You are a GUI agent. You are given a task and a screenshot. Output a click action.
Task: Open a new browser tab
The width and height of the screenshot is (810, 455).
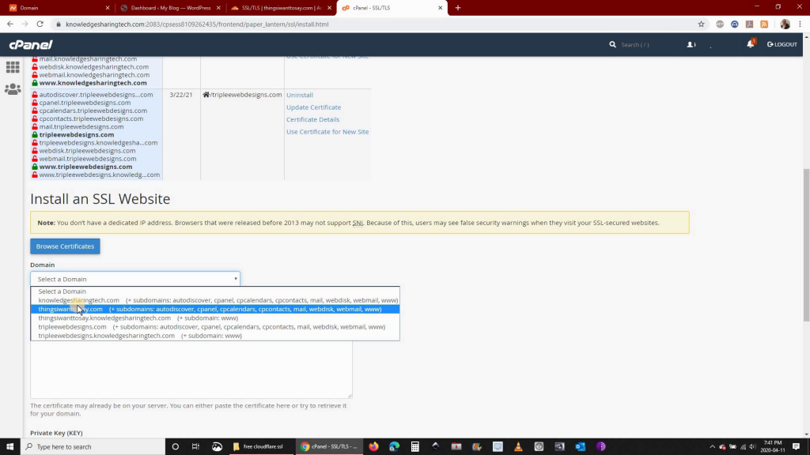click(x=458, y=8)
